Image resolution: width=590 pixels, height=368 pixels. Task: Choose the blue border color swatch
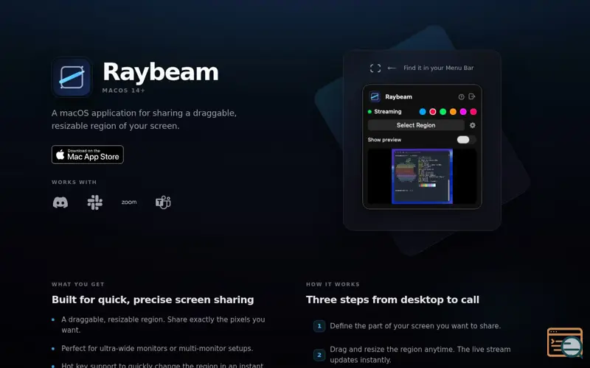click(x=423, y=112)
